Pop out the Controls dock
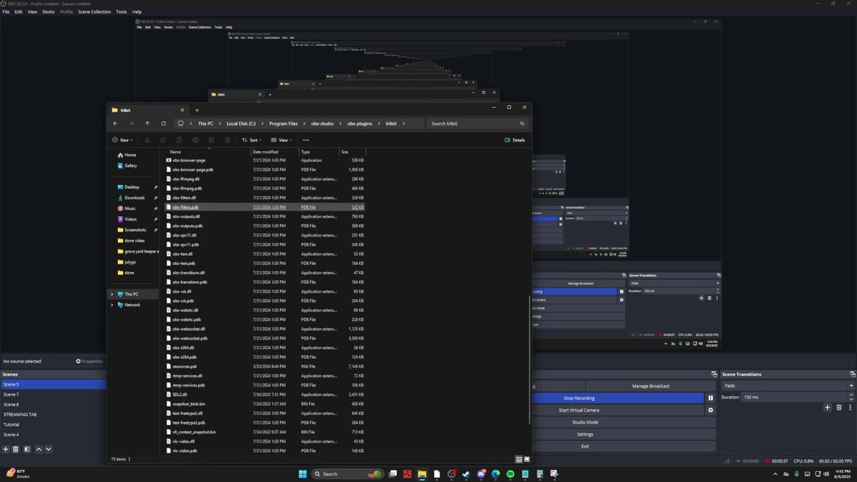857x482 pixels. (714, 374)
